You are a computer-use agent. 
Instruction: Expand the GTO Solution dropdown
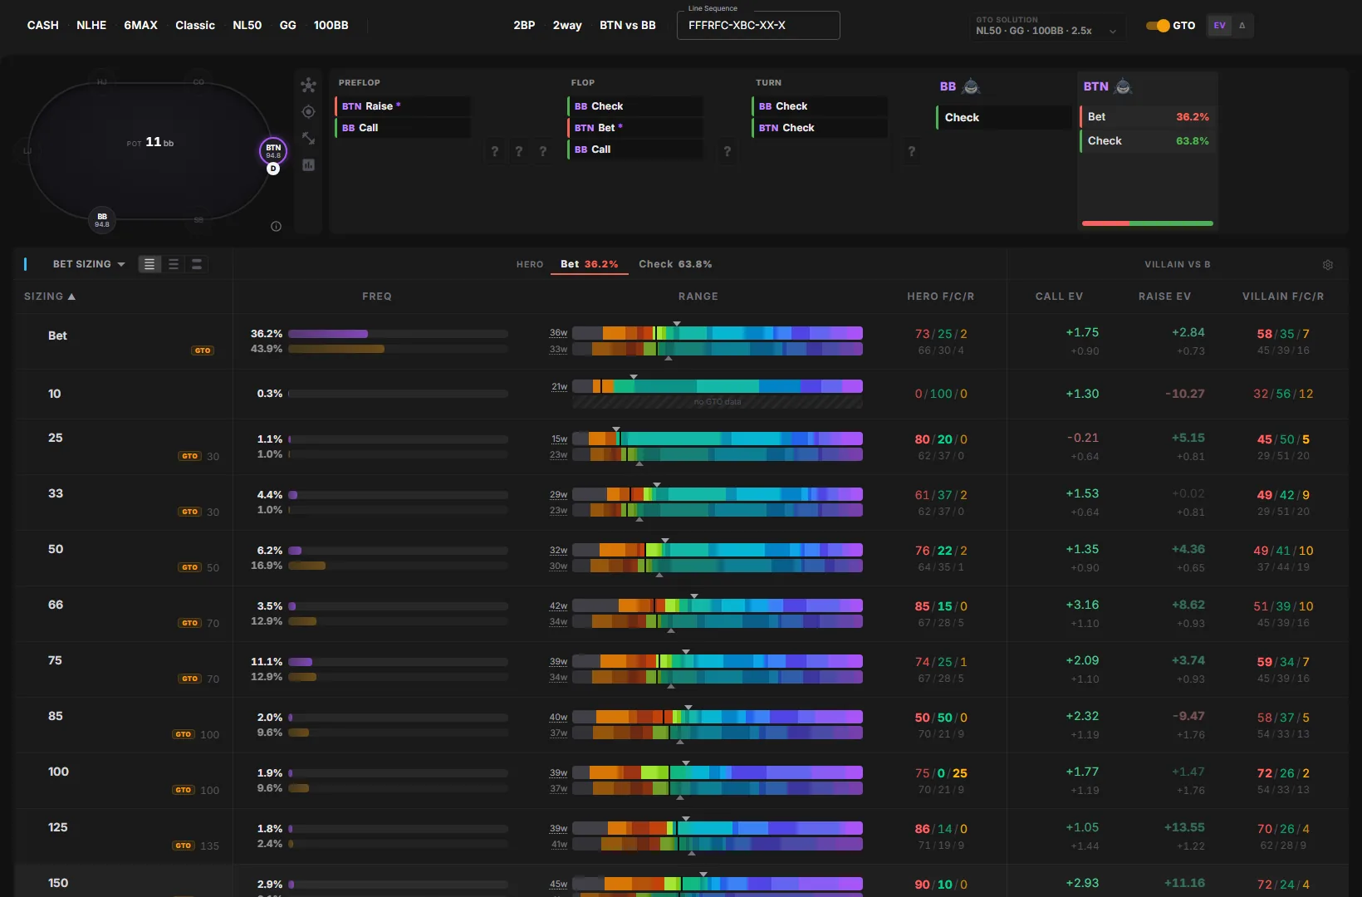pos(1047,27)
